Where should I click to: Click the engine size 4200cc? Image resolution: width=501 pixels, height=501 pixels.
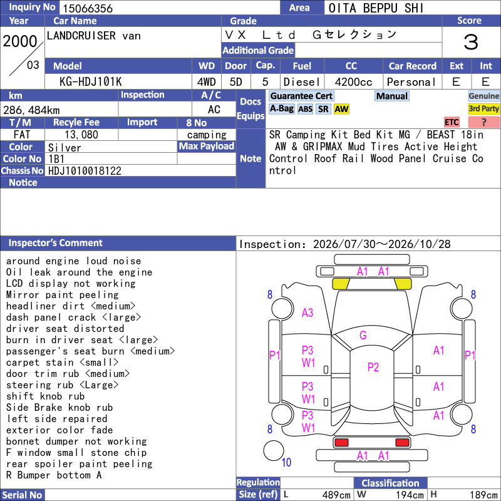pyautogui.click(x=353, y=82)
